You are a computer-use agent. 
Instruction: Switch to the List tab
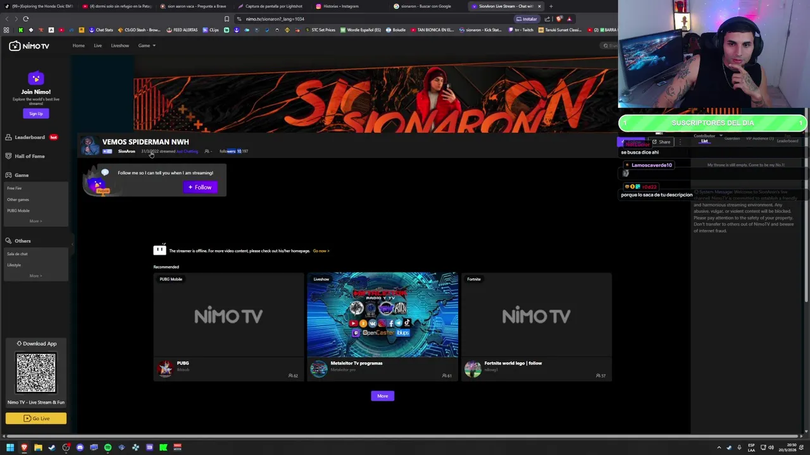click(704, 142)
